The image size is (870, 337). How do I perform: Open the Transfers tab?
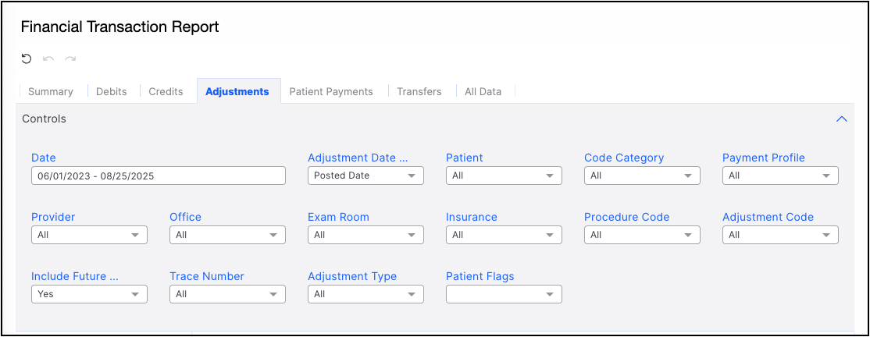tap(419, 91)
